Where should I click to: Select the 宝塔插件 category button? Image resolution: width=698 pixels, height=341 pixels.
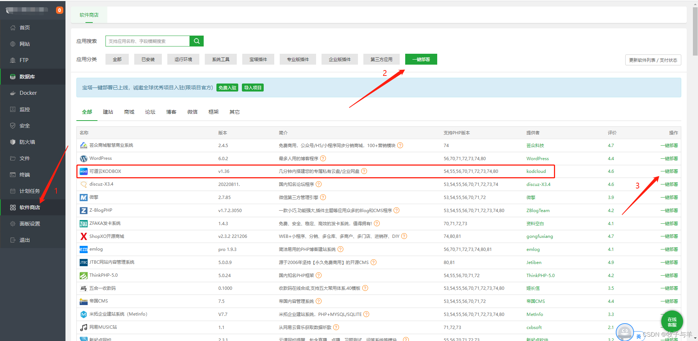(x=258, y=59)
